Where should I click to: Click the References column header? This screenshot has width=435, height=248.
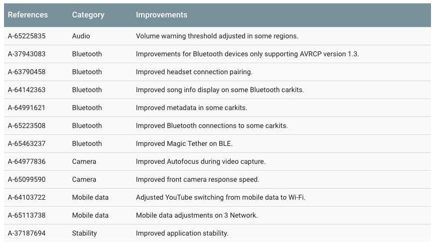click(28, 15)
